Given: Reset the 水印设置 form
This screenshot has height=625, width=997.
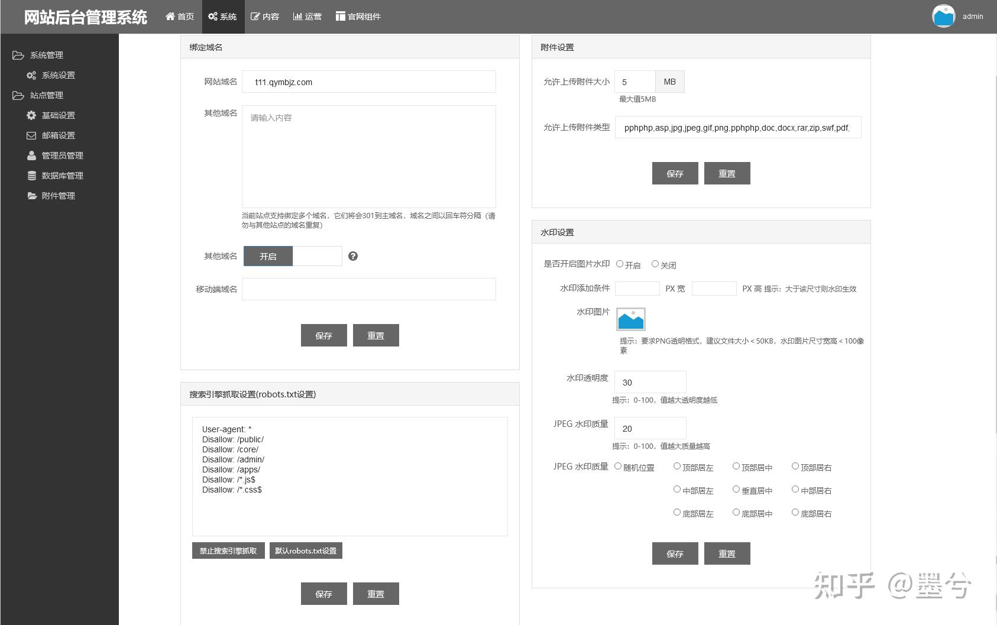Looking at the screenshot, I should pyautogui.click(x=727, y=553).
